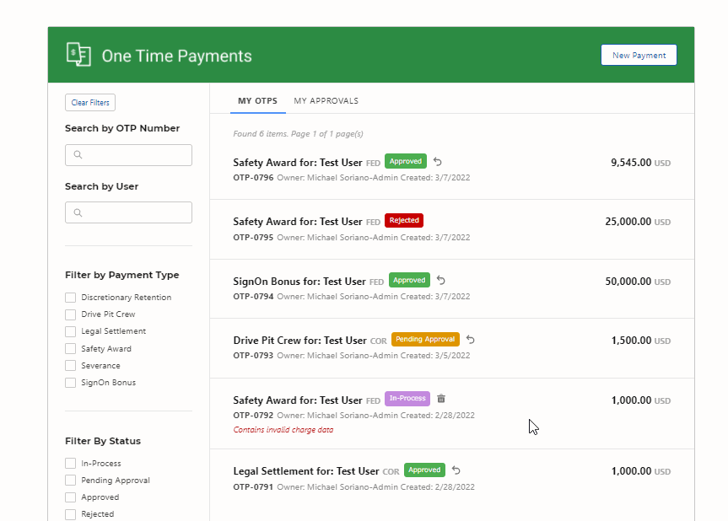Delete OTP-0792 using the trash icon
Image resolution: width=728 pixels, height=521 pixels.
441,399
